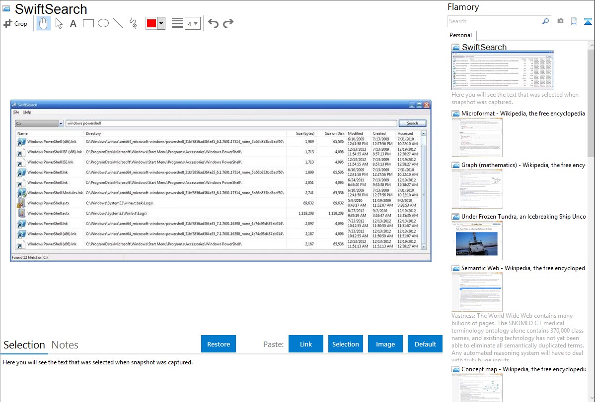
Task: Redo the last undone action
Action: (228, 23)
